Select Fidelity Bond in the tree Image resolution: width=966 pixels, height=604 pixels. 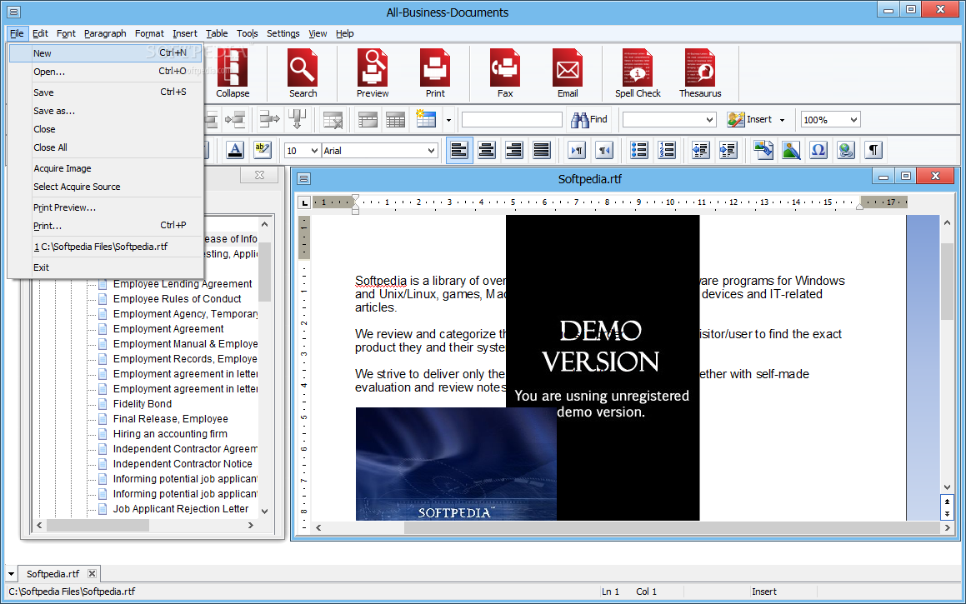[143, 404]
